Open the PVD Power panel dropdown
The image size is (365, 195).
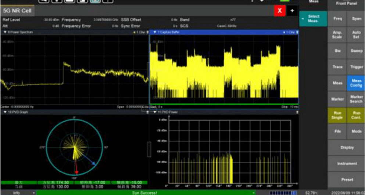point(155,112)
